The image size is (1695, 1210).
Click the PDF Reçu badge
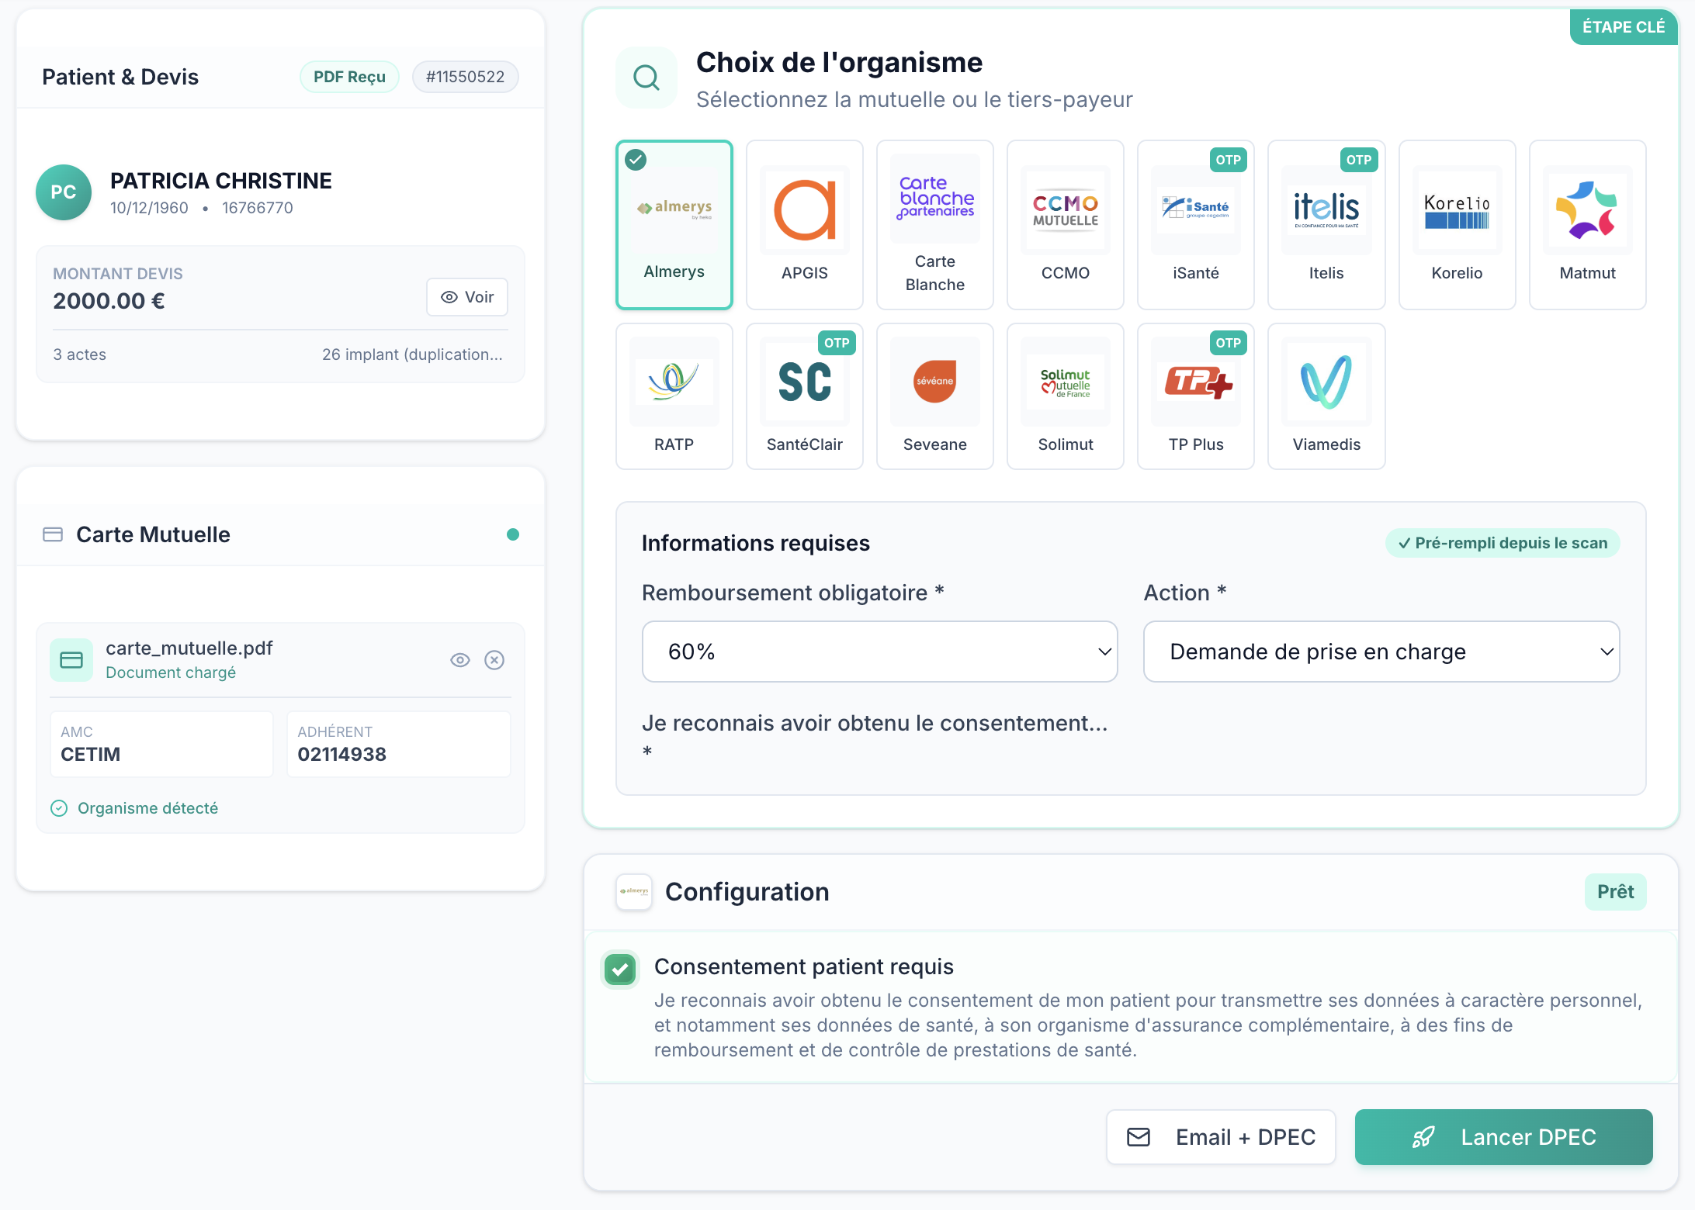tap(349, 77)
